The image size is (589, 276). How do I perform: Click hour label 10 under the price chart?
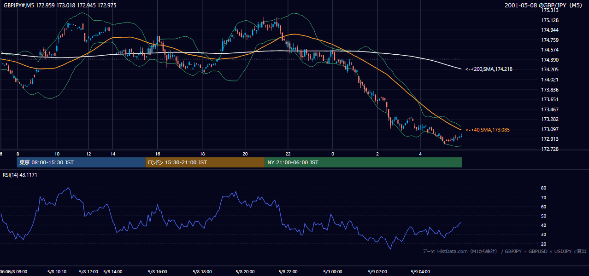pyautogui.click(x=57, y=154)
